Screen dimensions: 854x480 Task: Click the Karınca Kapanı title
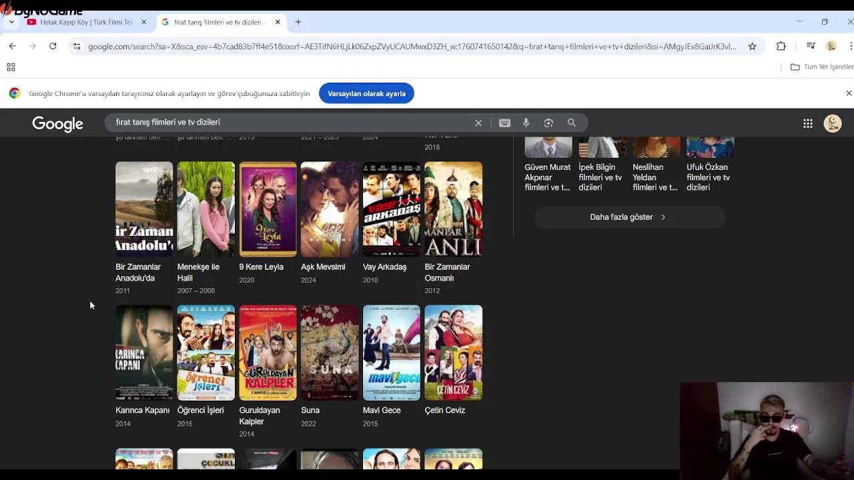[142, 410]
